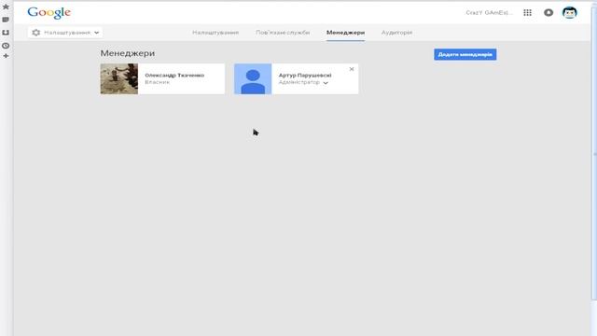Click Олександр Ткаченко profile photo
The width and height of the screenshot is (597, 336).
coord(119,78)
